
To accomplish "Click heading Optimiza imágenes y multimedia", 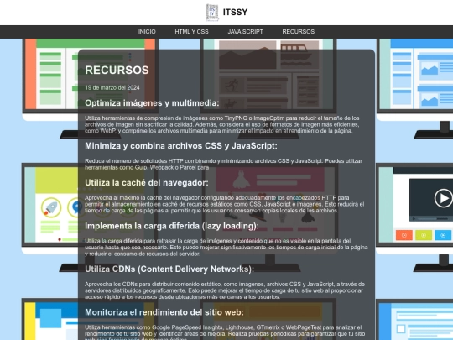I will point(152,103).
